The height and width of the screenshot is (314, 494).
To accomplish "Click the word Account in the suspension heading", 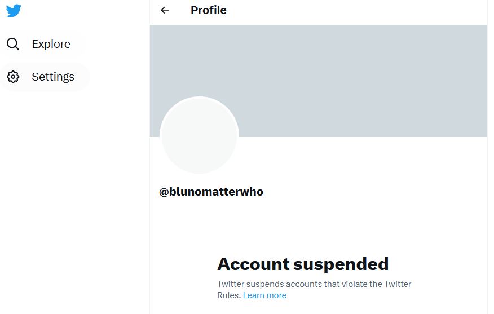I will click(x=253, y=264).
